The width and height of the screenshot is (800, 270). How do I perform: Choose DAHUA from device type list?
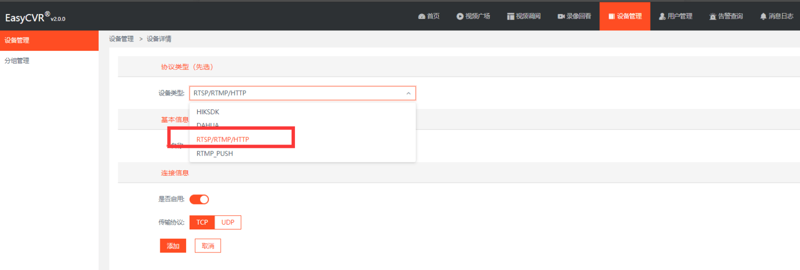(302, 125)
